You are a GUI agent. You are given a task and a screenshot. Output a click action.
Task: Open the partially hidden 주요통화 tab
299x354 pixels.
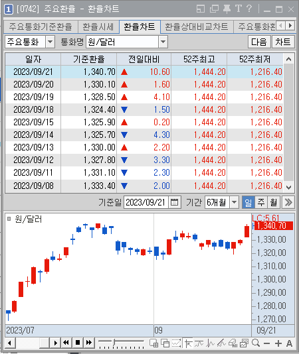point(255,27)
